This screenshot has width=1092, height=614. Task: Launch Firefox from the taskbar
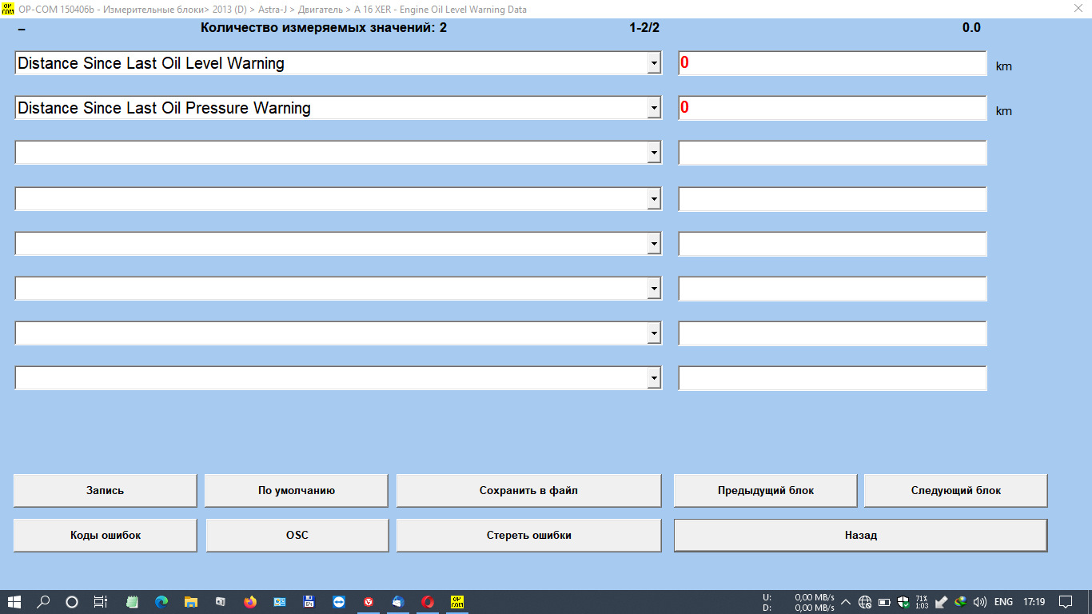pos(250,602)
